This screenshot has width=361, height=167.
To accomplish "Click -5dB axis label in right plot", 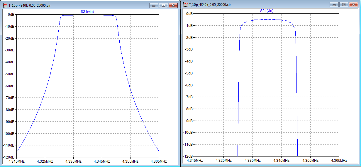I will (x=189, y=73).
